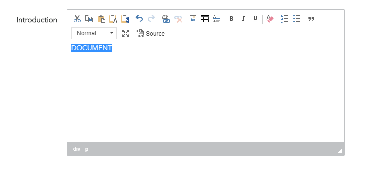Click the Copy icon

(x=89, y=19)
